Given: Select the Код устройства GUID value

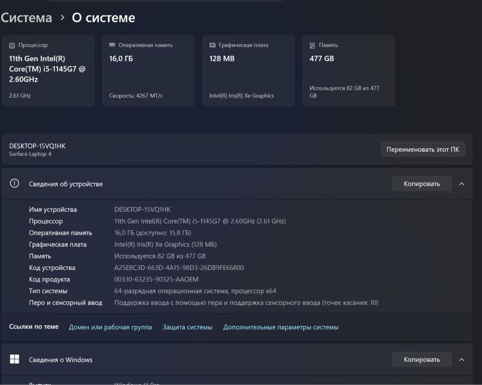Looking at the screenshot, I should pos(179,268).
